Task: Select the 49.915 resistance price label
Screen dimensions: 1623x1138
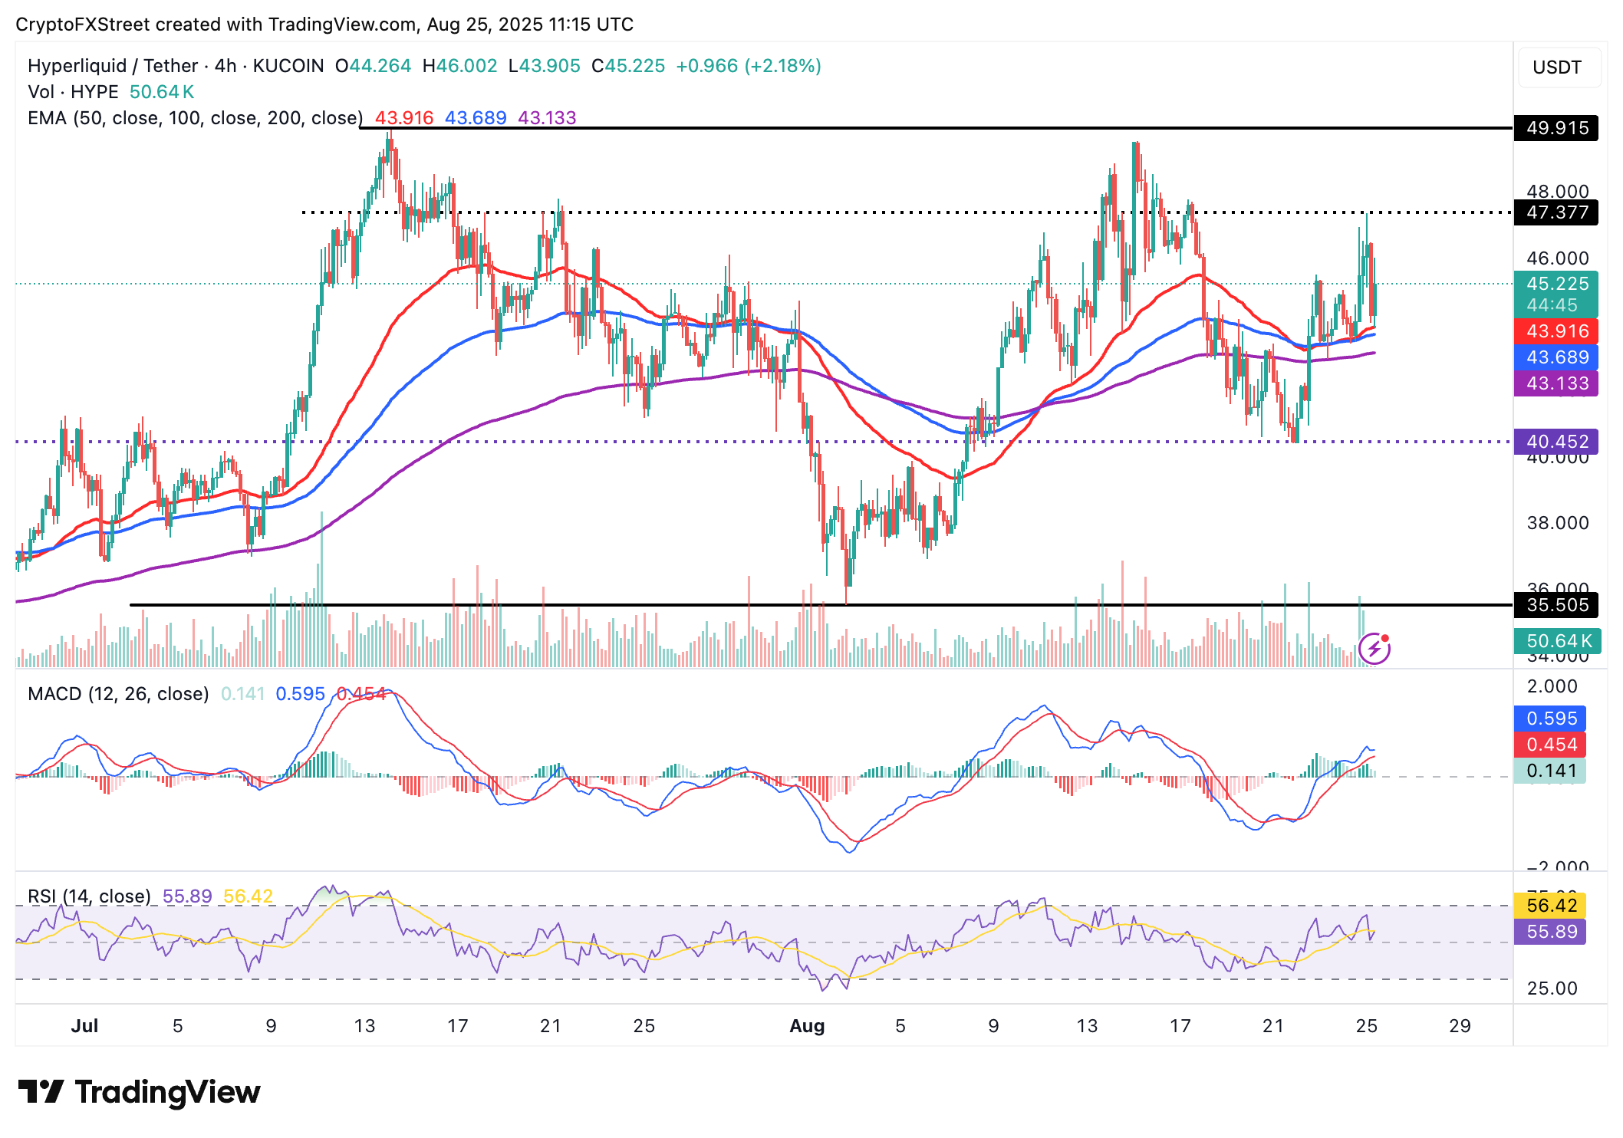Action: pos(1556,128)
